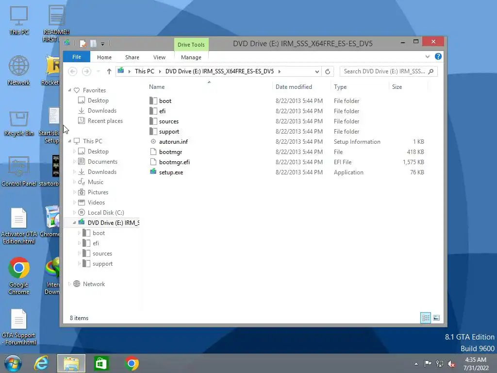Click the search magnifier icon
Image resolution: width=497 pixels, height=373 pixels.
[431, 71]
